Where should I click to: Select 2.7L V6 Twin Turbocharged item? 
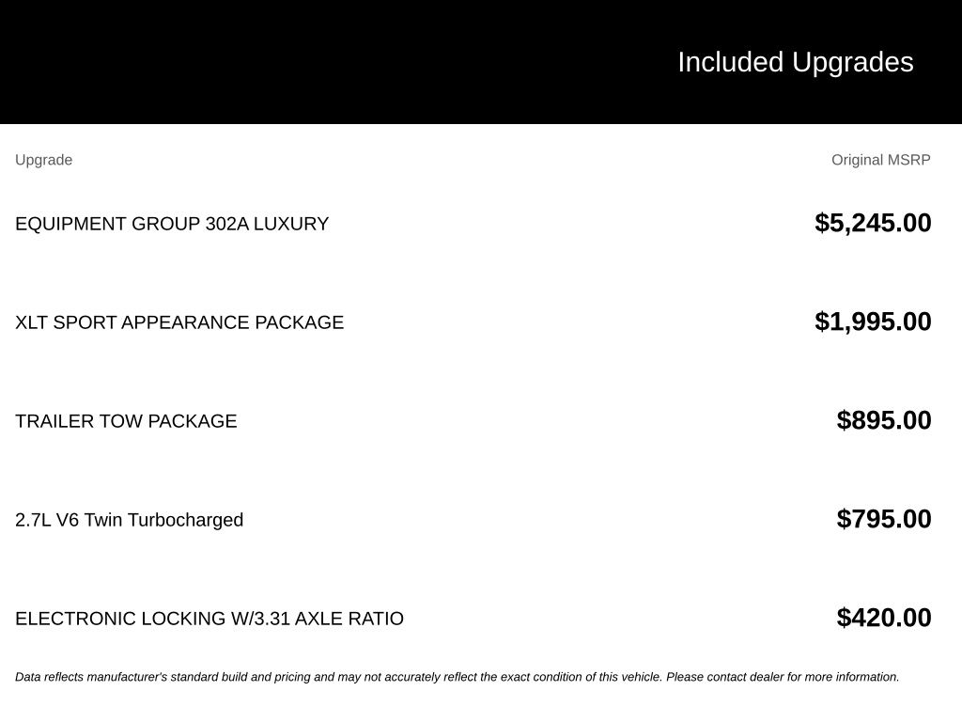click(x=129, y=520)
